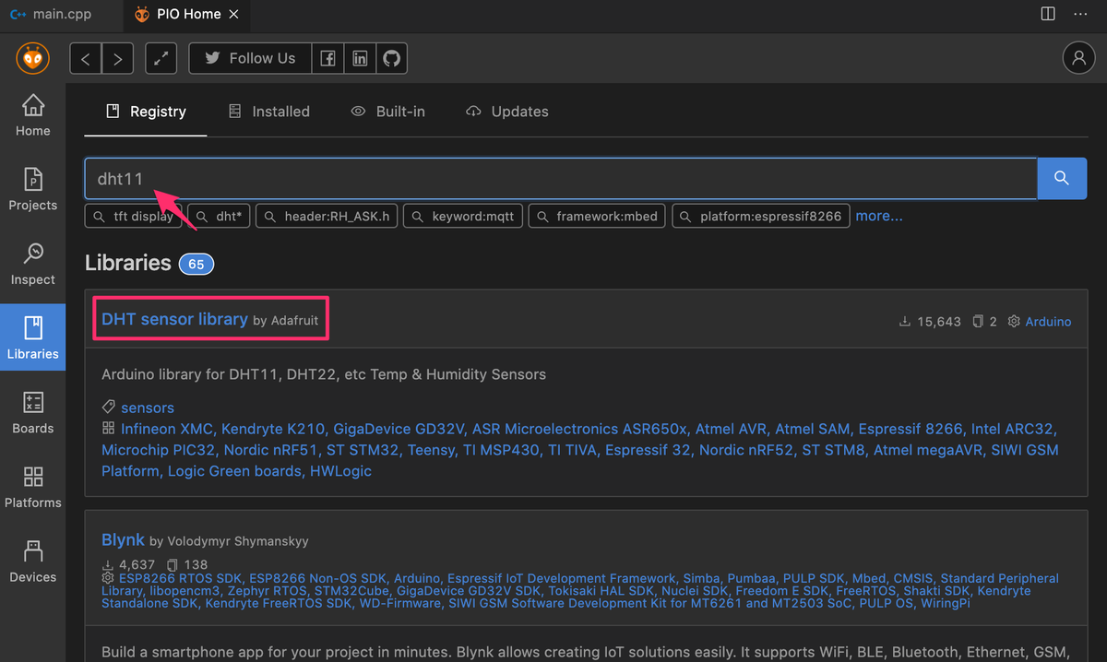Viewport: 1107px width, 662px height.
Task: Click Follow Us Twitter button
Action: pyautogui.click(x=250, y=58)
